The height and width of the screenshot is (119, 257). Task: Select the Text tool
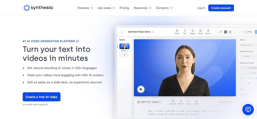(x=185, y=32)
